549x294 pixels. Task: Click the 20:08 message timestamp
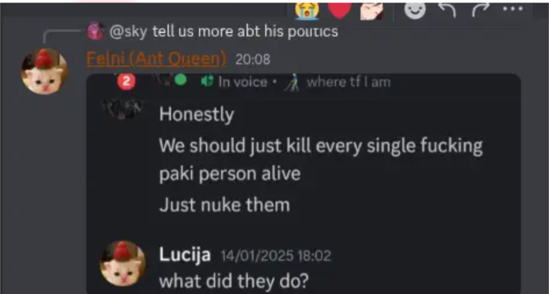(252, 60)
